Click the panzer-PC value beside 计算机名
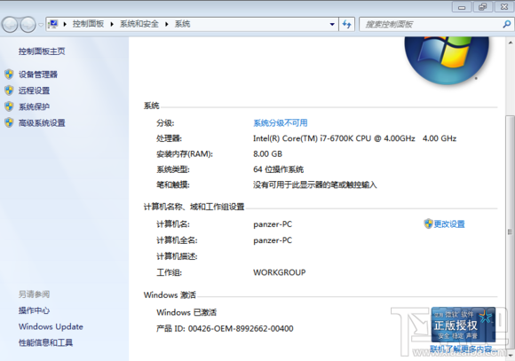 (273, 224)
